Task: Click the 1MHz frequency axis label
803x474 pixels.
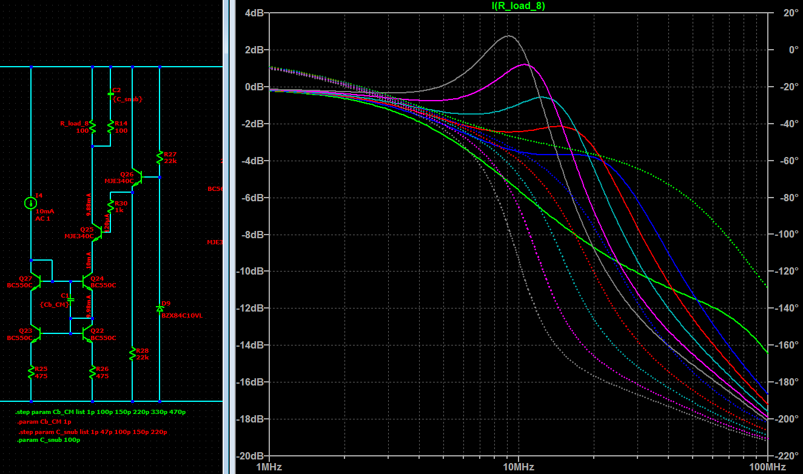Action: tap(268, 468)
